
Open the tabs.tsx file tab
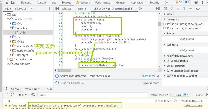[66, 9]
